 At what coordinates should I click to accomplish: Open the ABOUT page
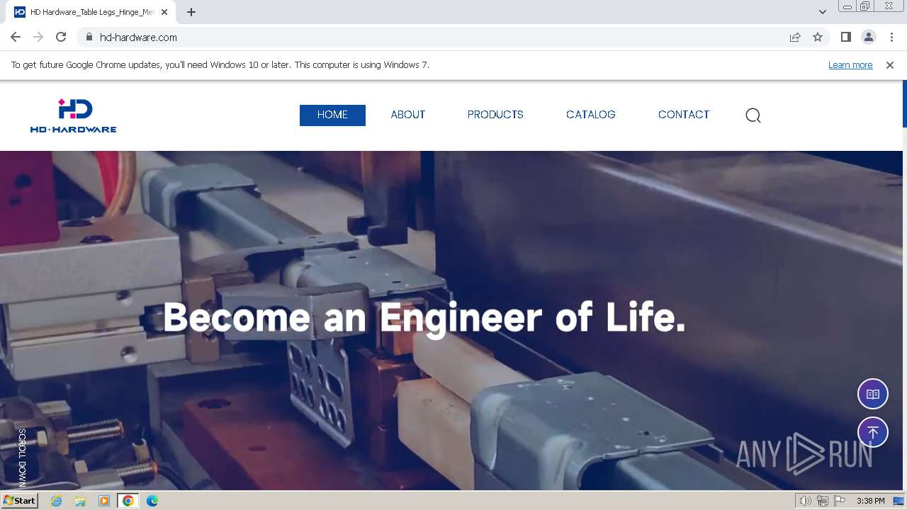coord(408,115)
